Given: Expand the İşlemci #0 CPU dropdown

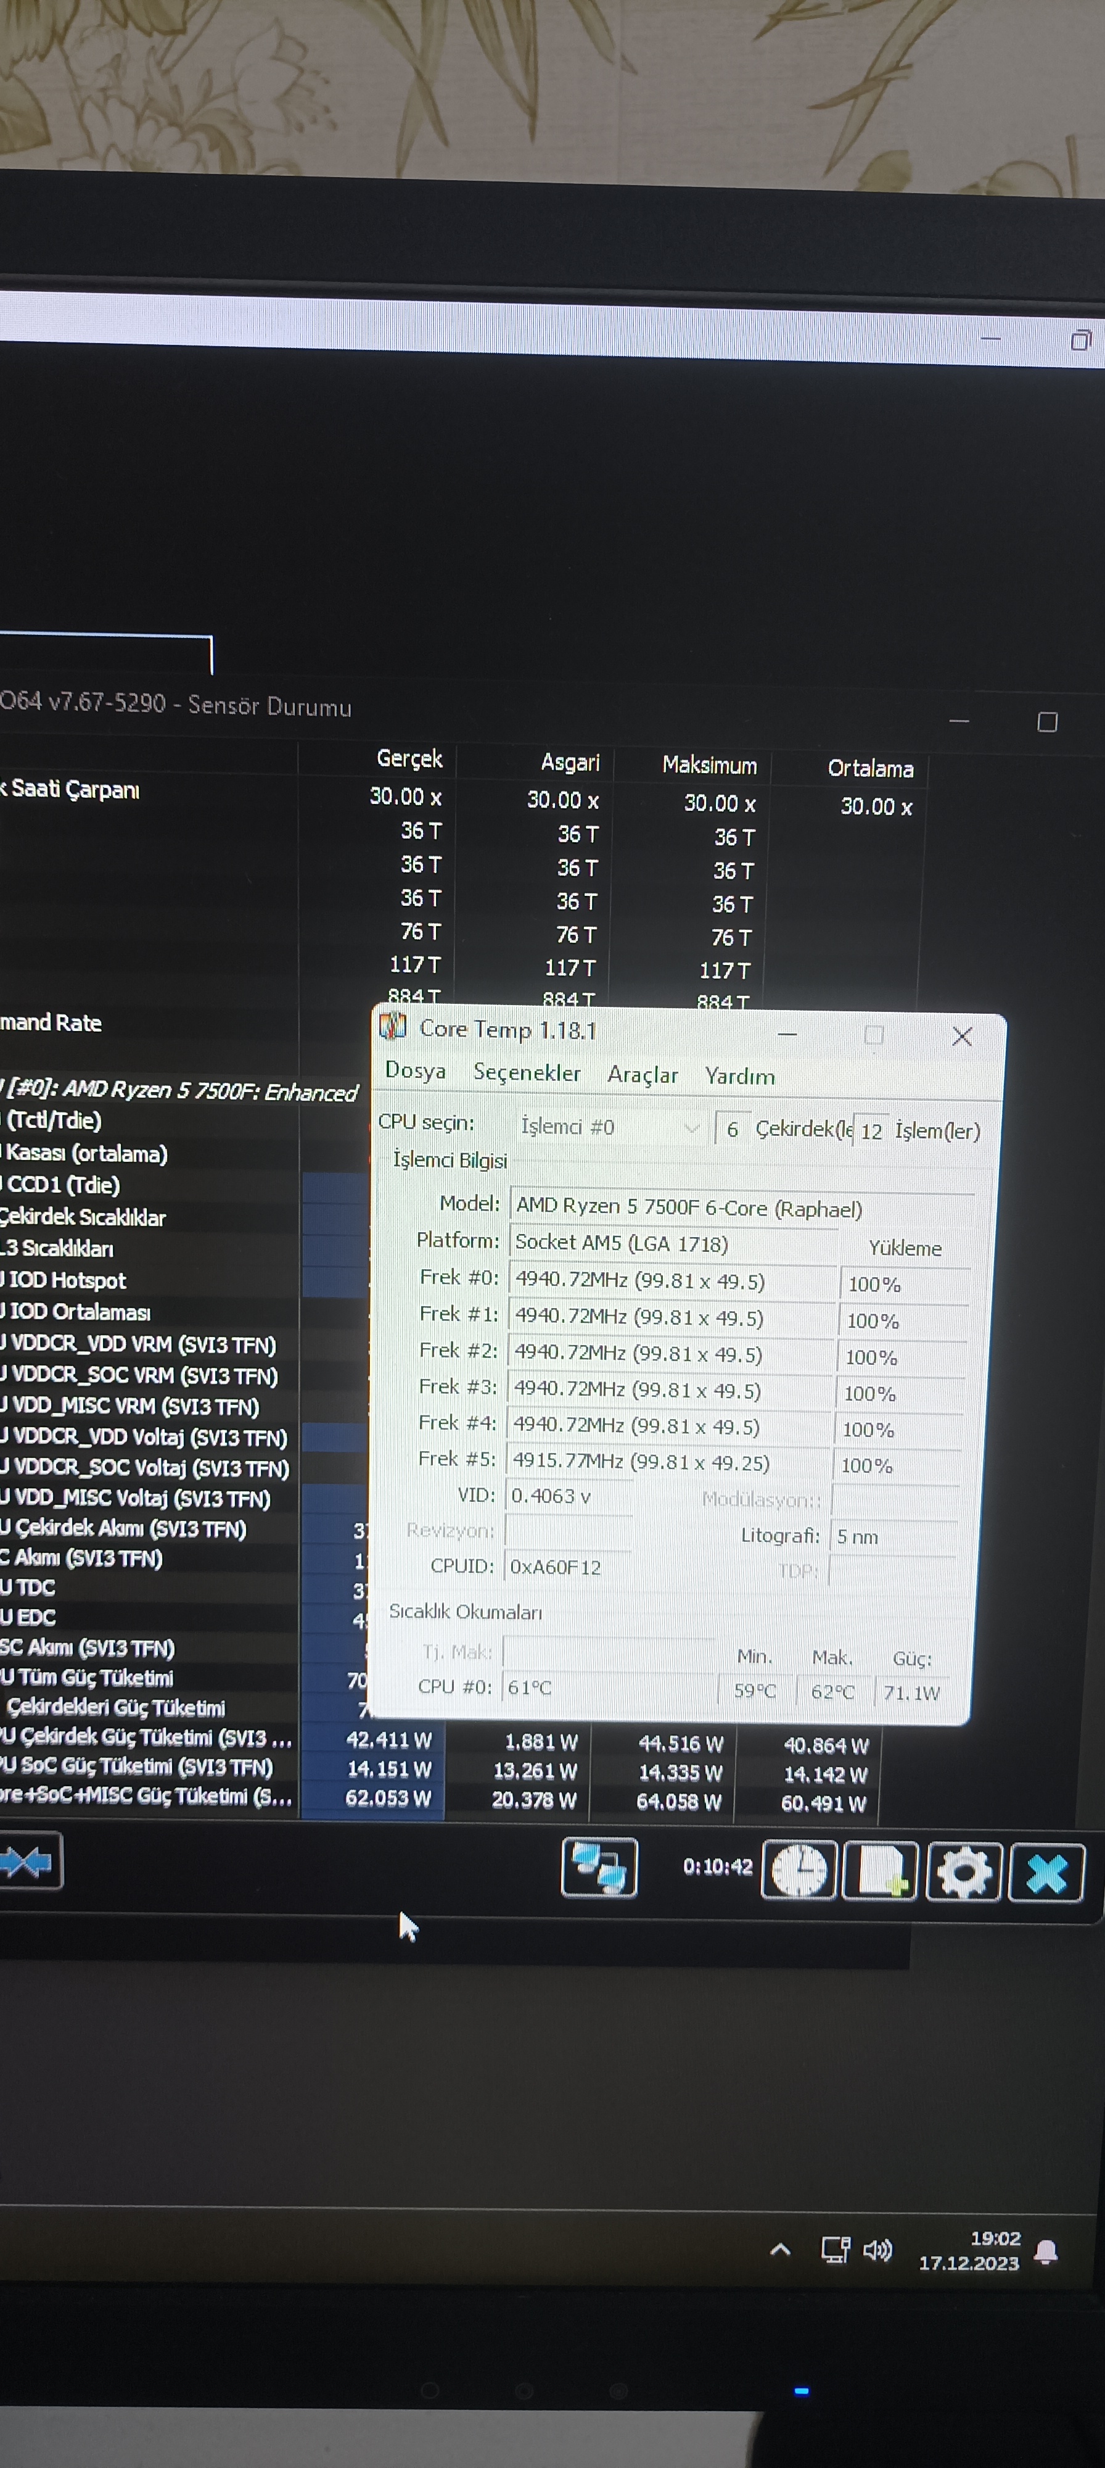Looking at the screenshot, I should click(x=610, y=1127).
